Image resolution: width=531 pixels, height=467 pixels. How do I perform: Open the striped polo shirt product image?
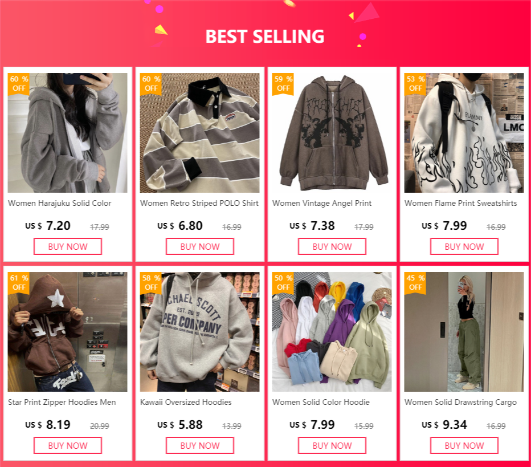click(x=200, y=133)
